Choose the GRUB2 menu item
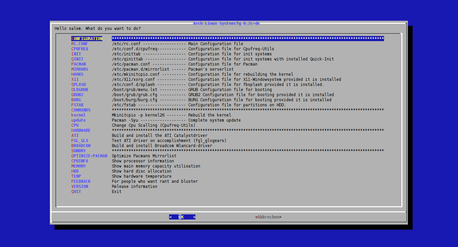Viewport: 458px width, 247px height. pyautogui.click(x=77, y=95)
